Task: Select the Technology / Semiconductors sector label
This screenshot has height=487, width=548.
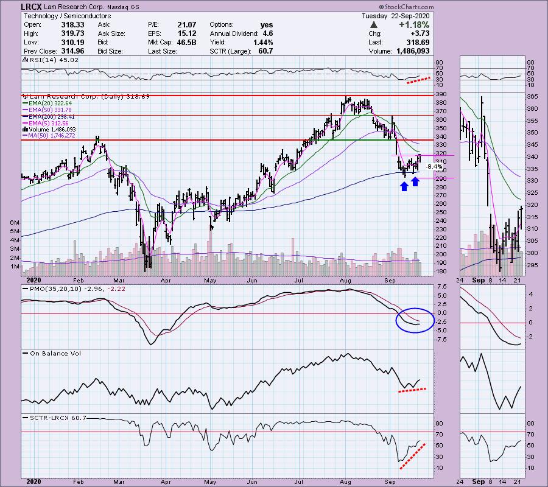Action: coord(68,16)
